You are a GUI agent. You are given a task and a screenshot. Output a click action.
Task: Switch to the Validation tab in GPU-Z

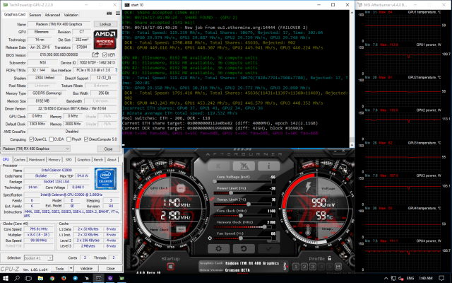71,15
